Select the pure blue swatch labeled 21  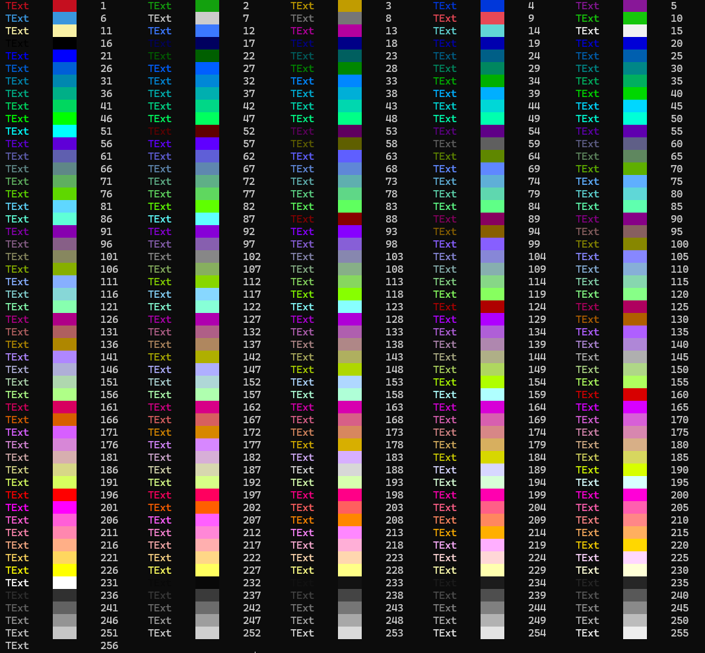pos(64,56)
